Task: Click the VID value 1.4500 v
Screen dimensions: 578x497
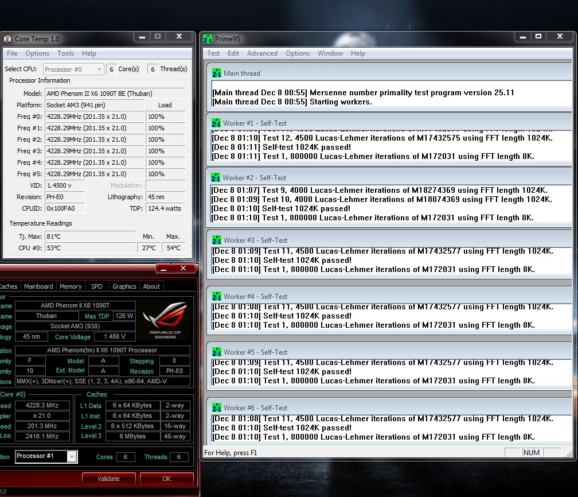Action: (64, 185)
